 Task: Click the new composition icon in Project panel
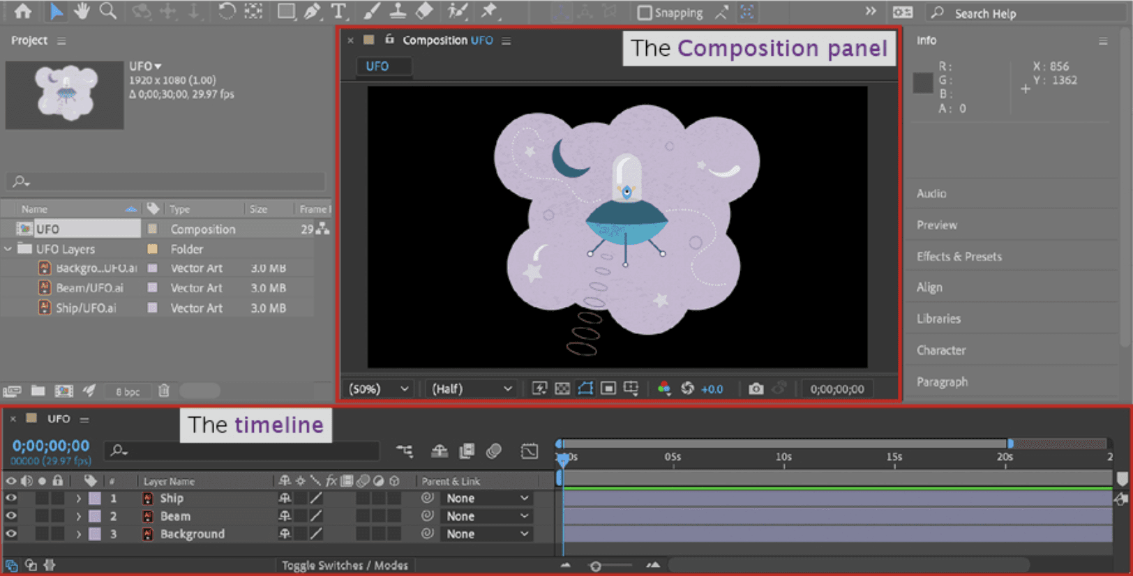coord(63,391)
